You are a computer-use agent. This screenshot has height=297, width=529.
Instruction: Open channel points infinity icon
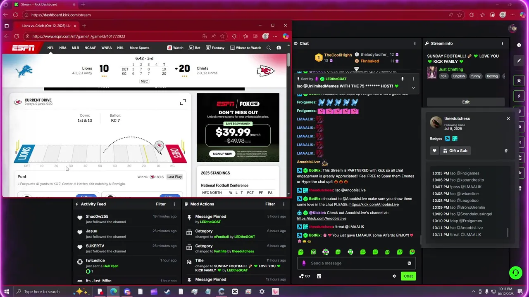(305, 276)
